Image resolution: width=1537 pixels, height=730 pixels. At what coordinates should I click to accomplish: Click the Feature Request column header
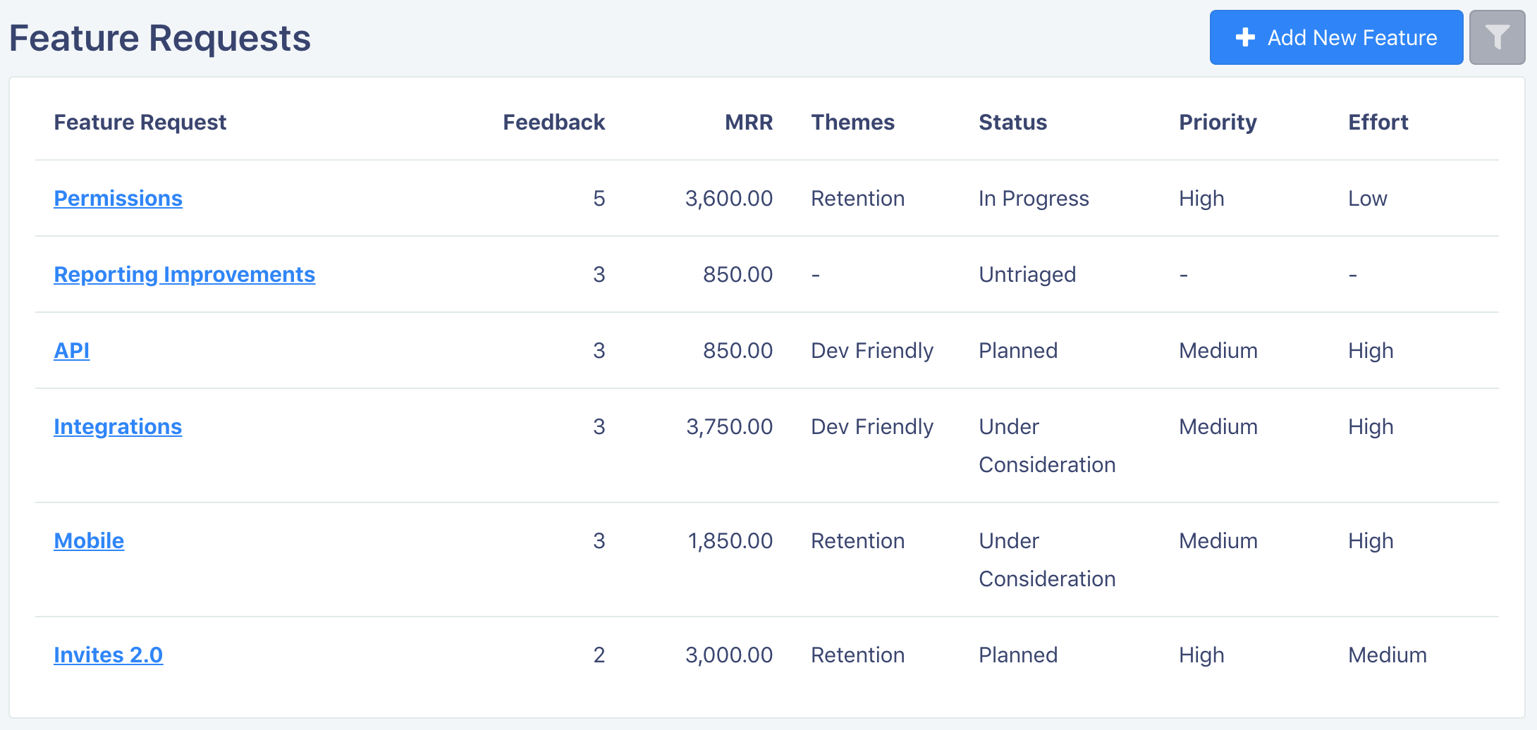click(140, 123)
